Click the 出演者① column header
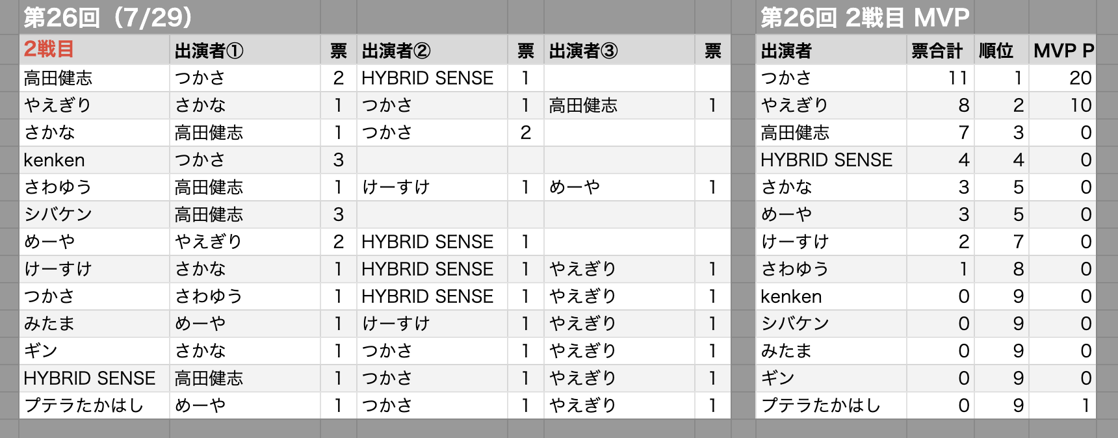The image size is (1118, 438). pos(245,50)
